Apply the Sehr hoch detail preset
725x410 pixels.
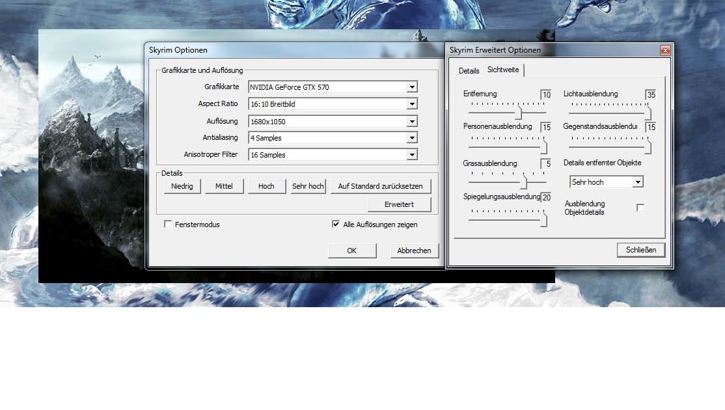point(308,186)
